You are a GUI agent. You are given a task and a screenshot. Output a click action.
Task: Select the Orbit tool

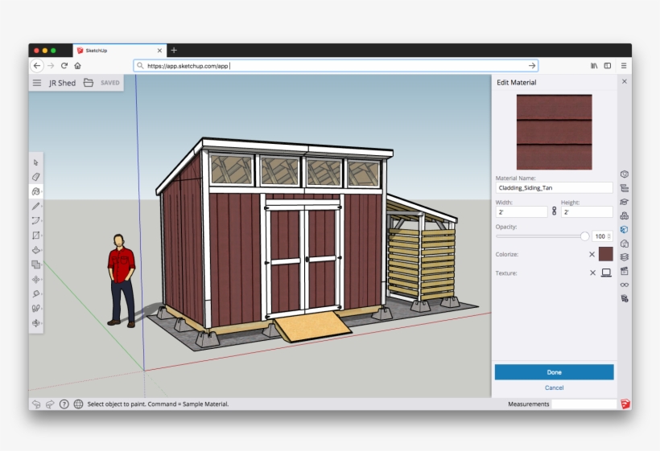point(35,323)
